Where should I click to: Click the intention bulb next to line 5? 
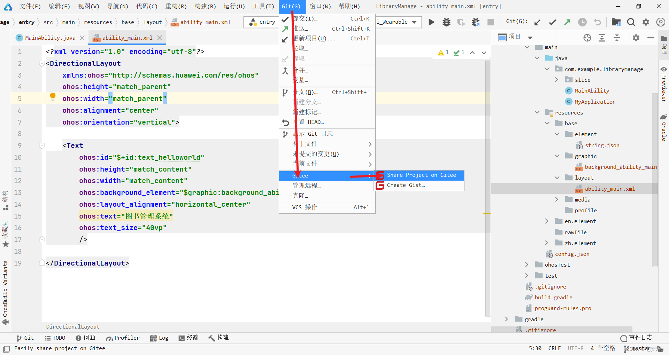point(53,97)
